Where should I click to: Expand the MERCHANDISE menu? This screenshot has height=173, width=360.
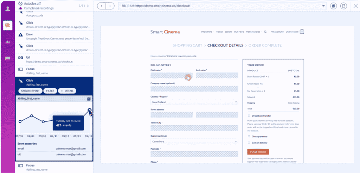pos(254,32)
